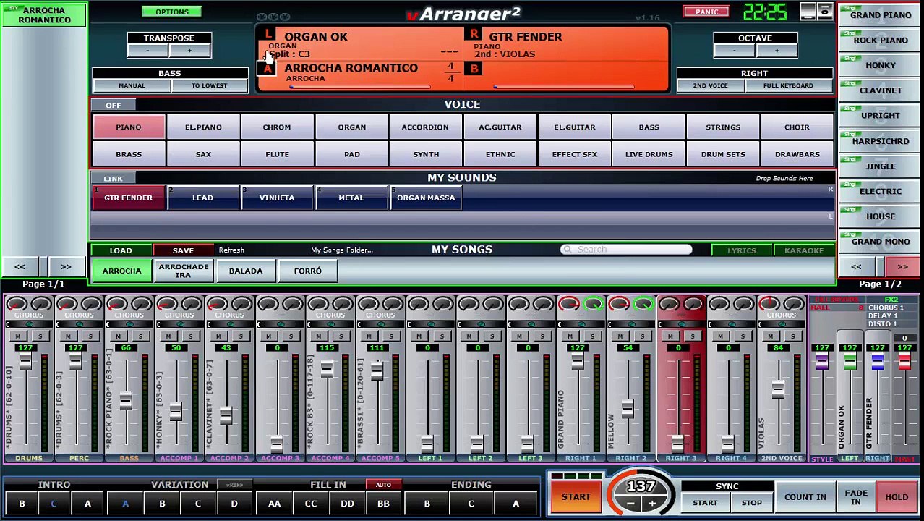Screen dimensions: 924x521
Task: Click the DRUMS channel chorus knob
Action: pos(41,305)
